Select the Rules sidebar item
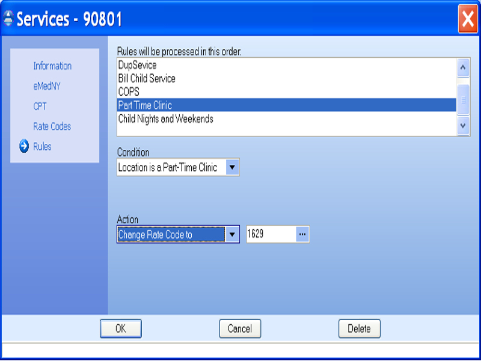 [42, 146]
